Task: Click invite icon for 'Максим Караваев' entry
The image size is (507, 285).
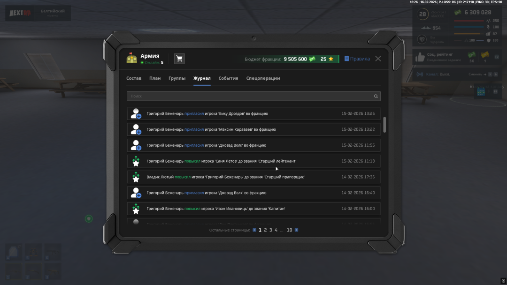Action: click(136, 129)
